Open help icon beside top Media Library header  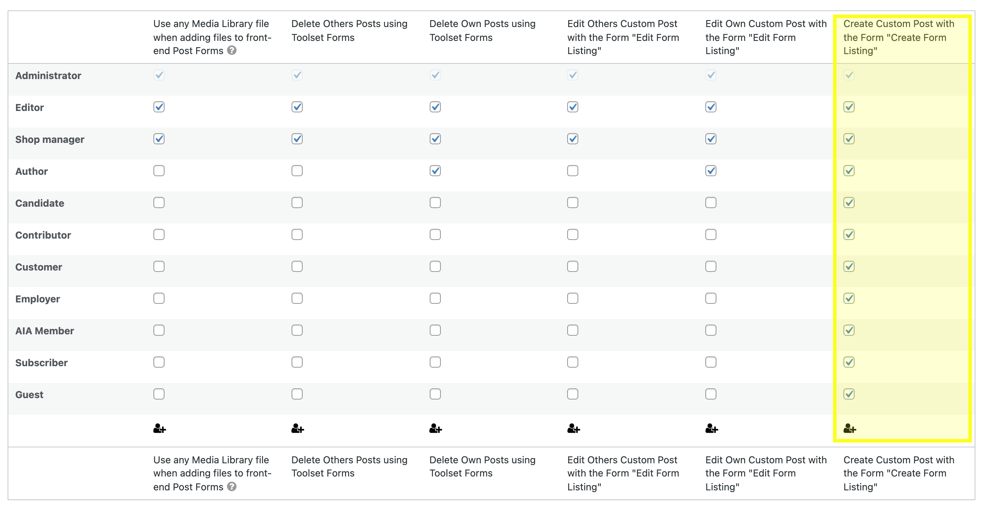coord(232,50)
